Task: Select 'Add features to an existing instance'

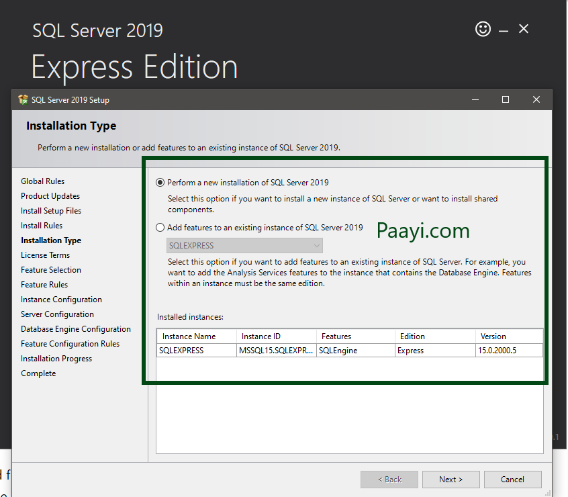Action: click(x=160, y=226)
